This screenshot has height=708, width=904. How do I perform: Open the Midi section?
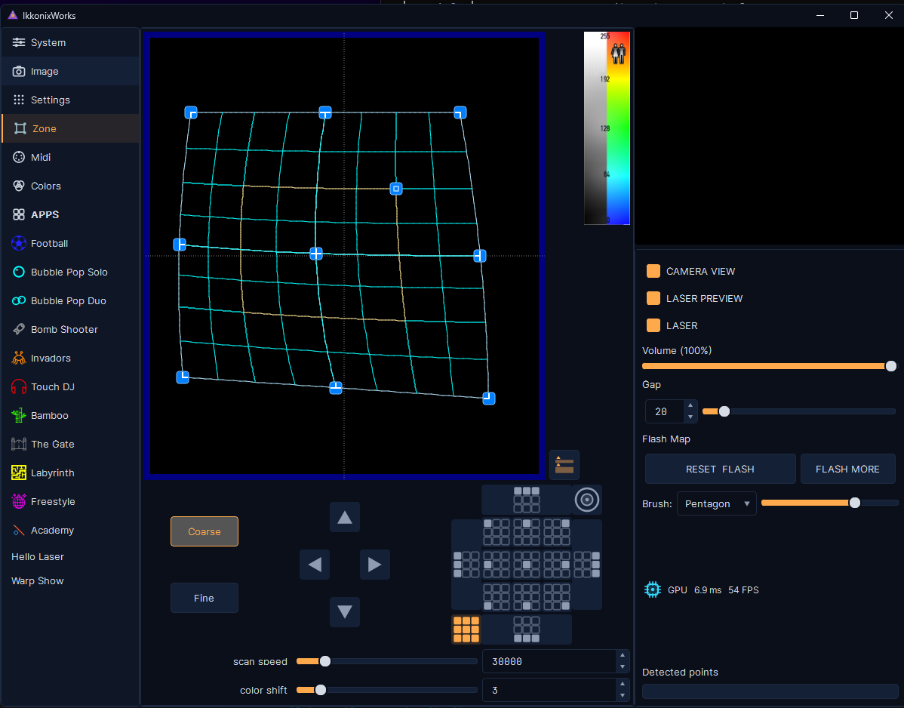point(69,158)
